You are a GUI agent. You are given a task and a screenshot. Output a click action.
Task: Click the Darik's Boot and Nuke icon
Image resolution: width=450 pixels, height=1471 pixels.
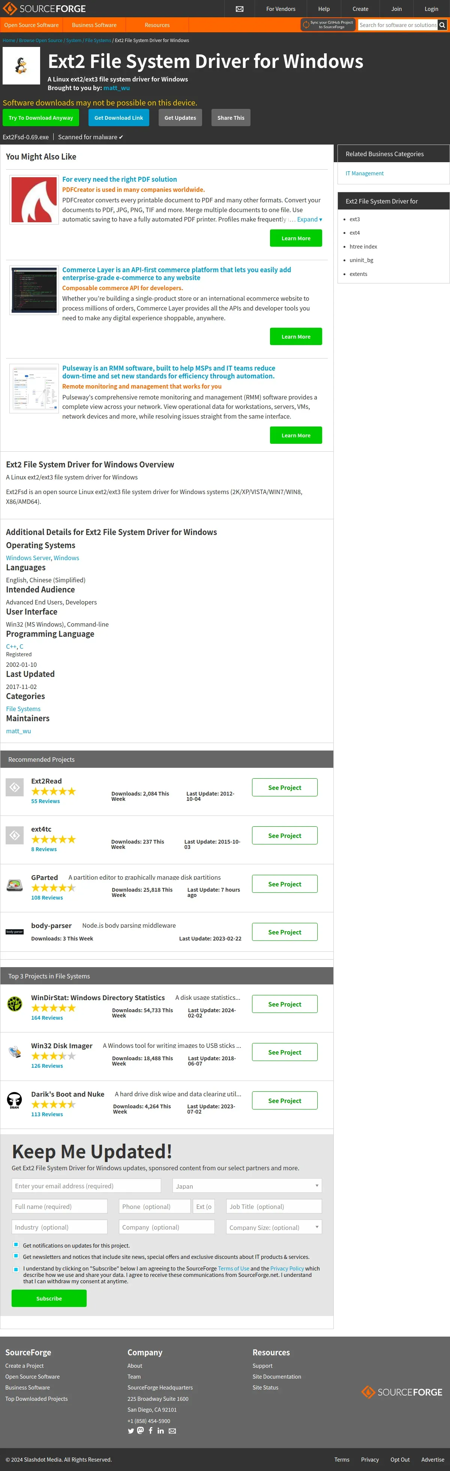15,1100
